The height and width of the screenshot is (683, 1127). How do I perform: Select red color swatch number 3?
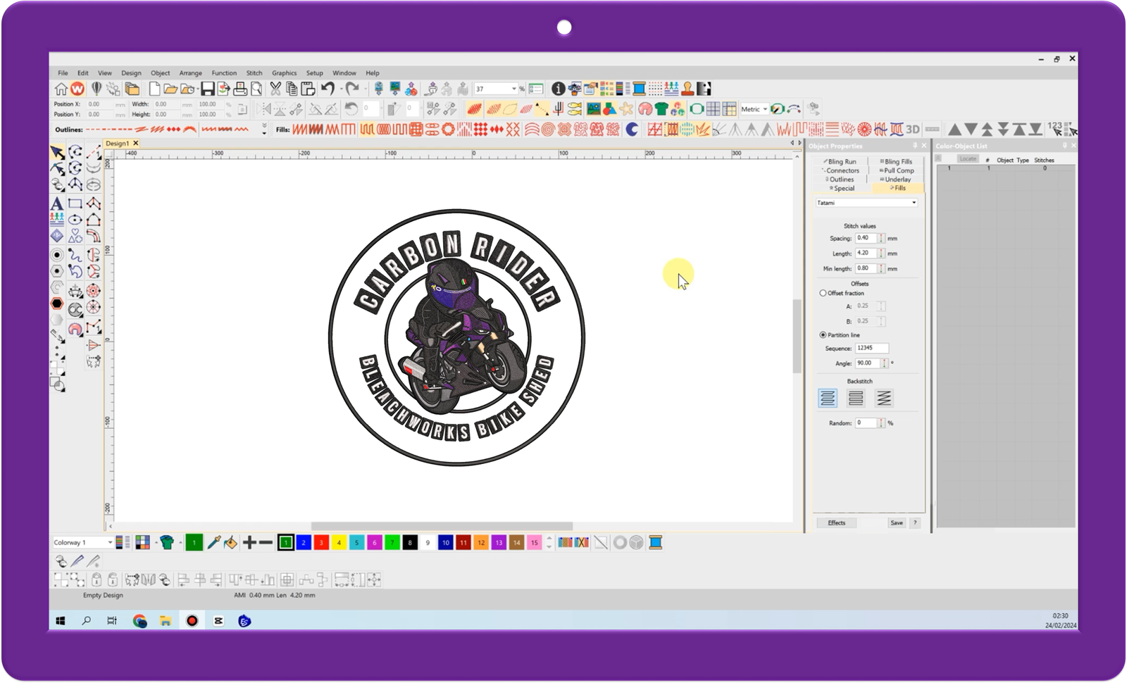tap(321, 543)
